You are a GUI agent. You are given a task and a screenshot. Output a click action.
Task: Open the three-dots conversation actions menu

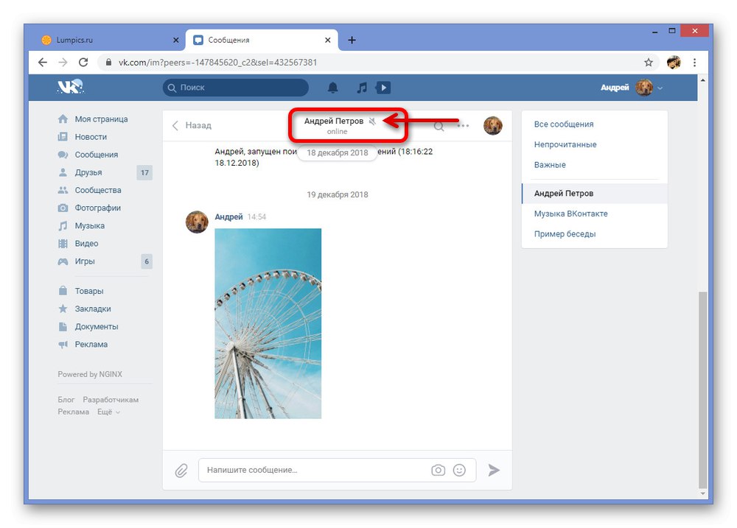click(x=463, y=125)
